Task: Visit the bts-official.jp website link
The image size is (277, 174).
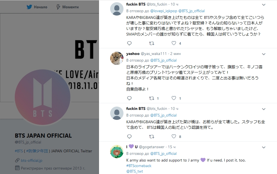Action: pos(31,160)
